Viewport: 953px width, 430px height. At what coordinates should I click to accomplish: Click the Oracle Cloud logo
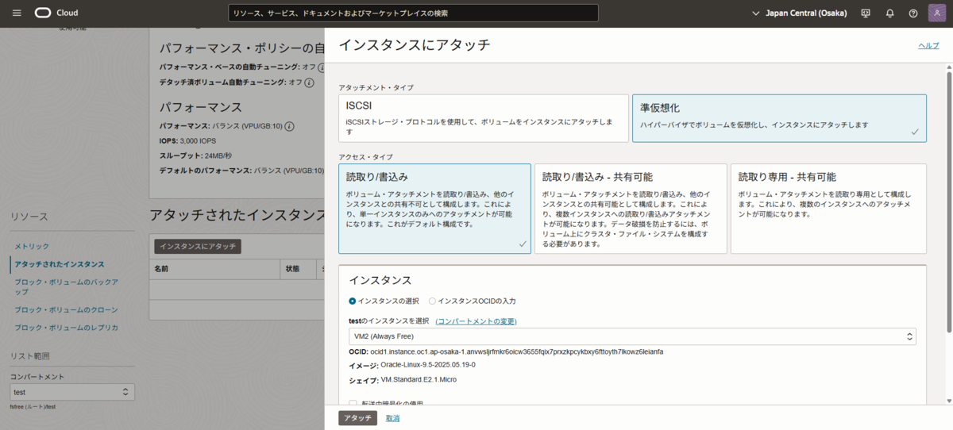tap(56, 13)
